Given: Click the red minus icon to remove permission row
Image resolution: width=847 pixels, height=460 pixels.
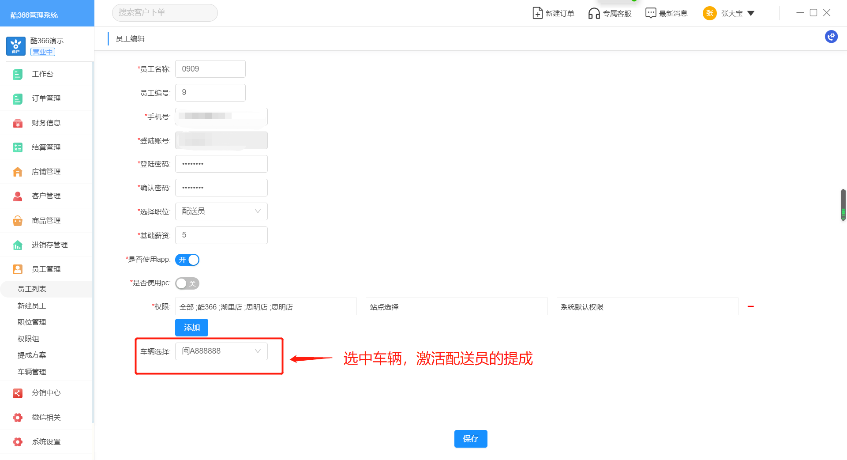Looking at the screenshot, I should [751, 306].
